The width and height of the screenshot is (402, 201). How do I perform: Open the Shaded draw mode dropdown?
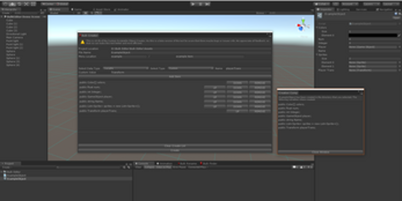click(61, 13)
